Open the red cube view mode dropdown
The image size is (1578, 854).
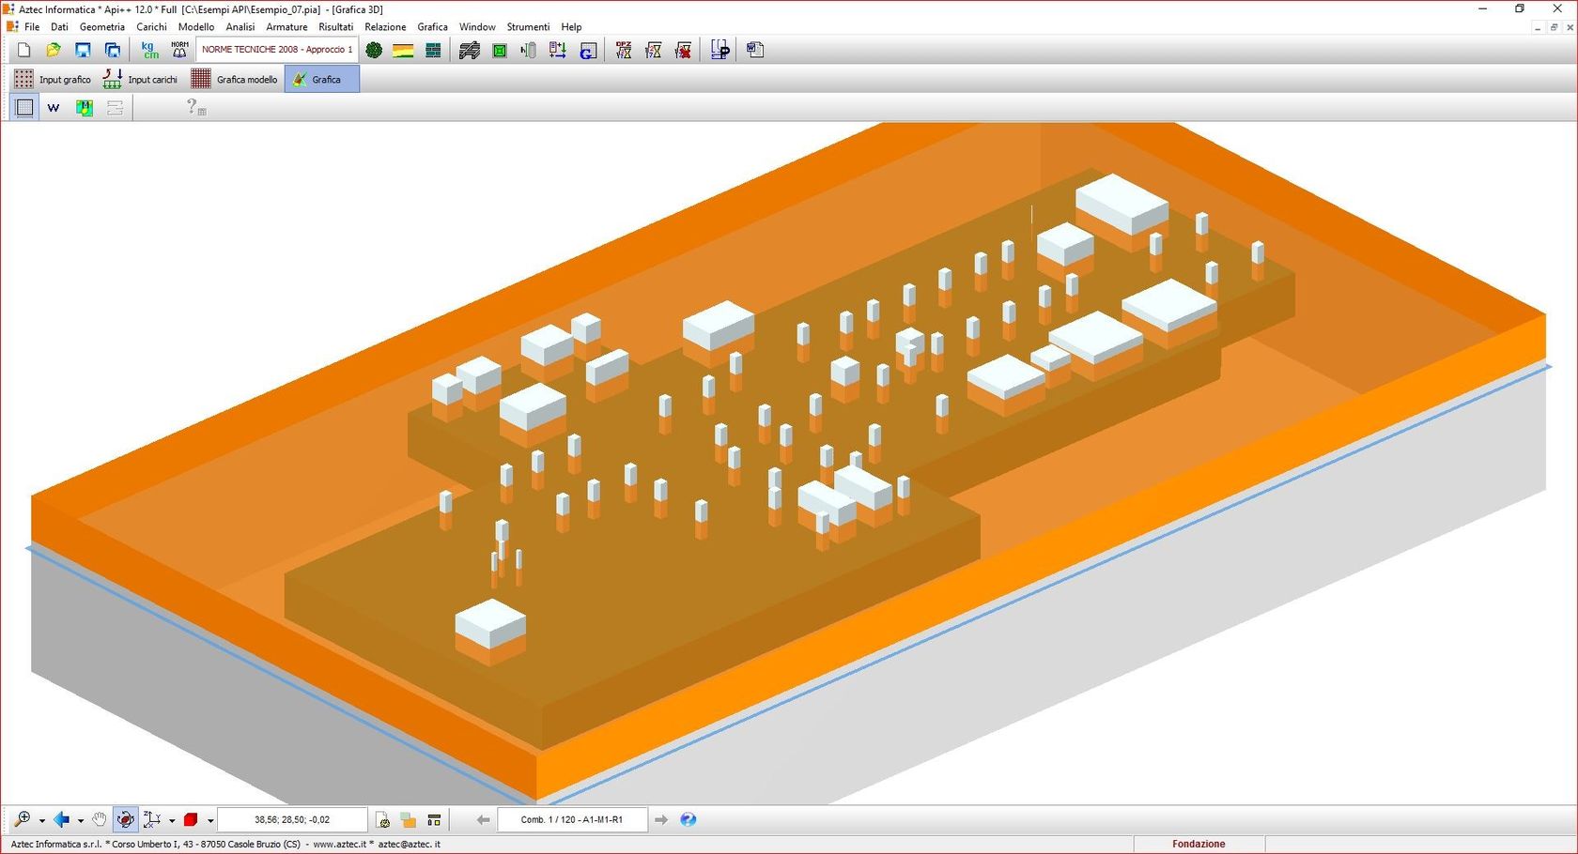pyautogui.click(x=209, y=819)
